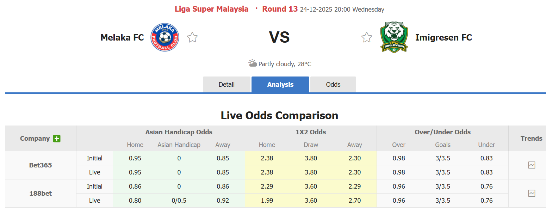Viewport: 546px width, 208px height.
Task: Click the Round 13 label
Action: (280, 9)
